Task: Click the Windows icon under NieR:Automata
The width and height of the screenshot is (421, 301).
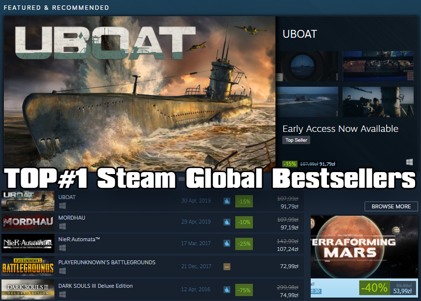Action: click(62, 248)
